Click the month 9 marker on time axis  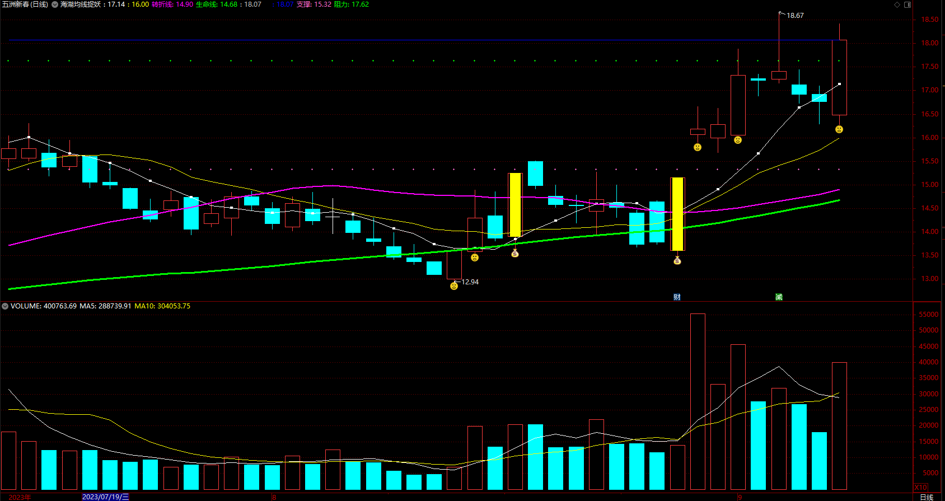pos(740,497)
